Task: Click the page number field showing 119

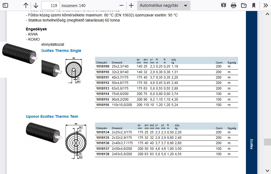Action: click(x=51, y=5)
